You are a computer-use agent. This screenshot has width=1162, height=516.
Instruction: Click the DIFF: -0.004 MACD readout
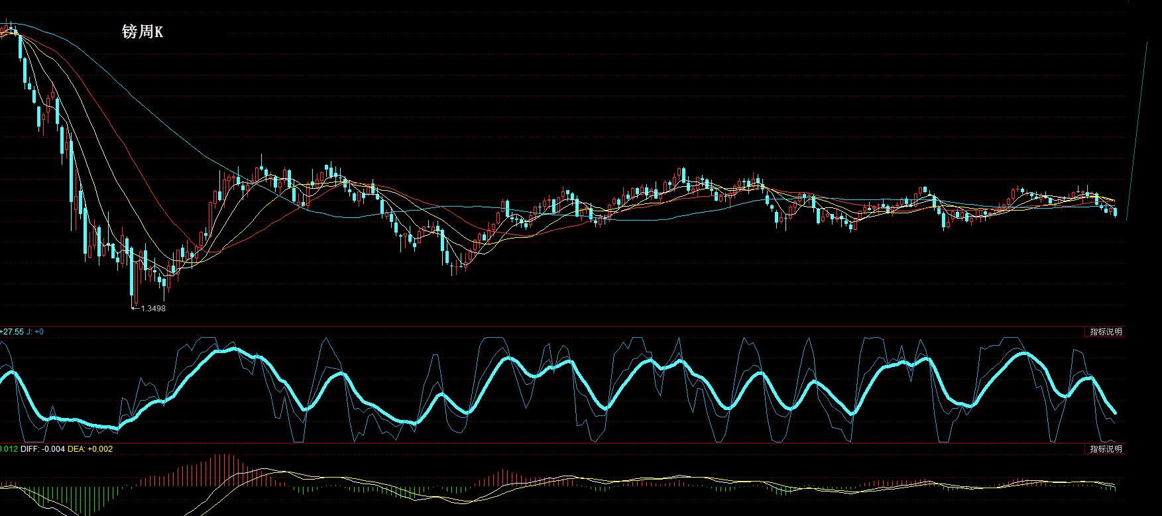pos(43,449)
